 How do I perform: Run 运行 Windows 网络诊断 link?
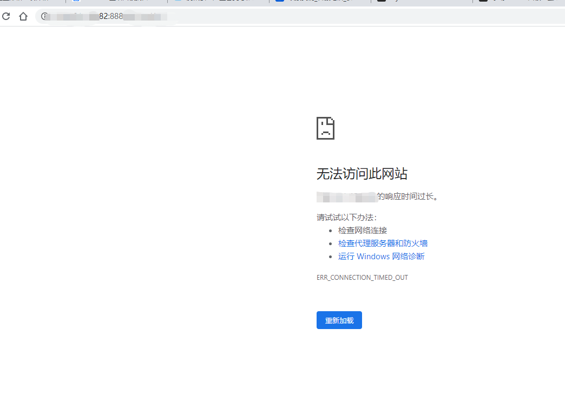pos(381,257)
